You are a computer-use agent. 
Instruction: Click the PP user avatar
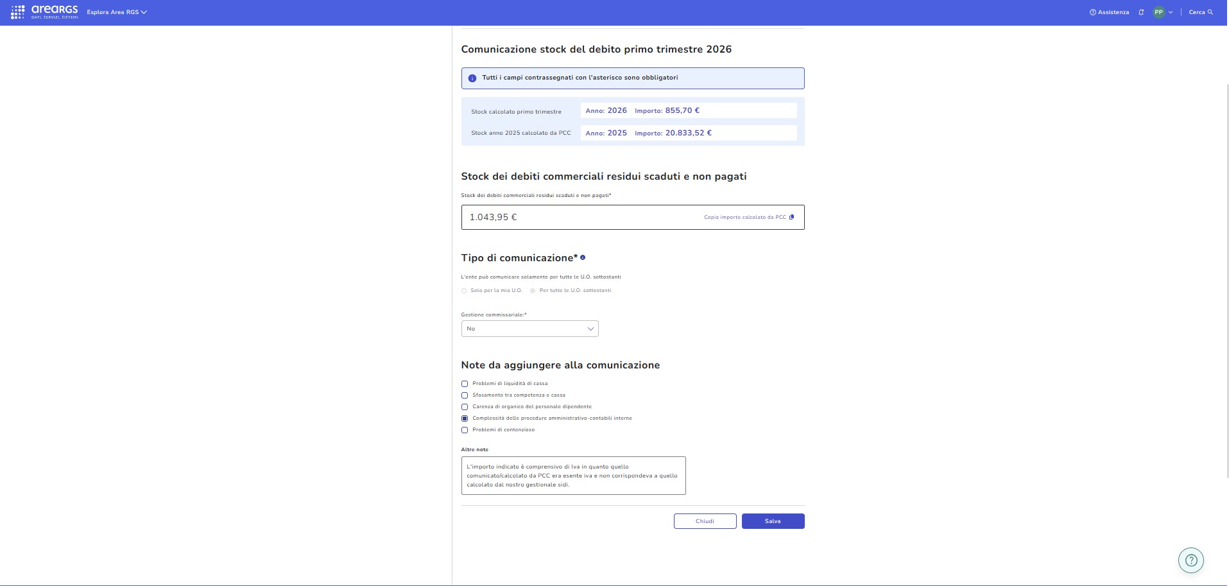click(1158, 12)
